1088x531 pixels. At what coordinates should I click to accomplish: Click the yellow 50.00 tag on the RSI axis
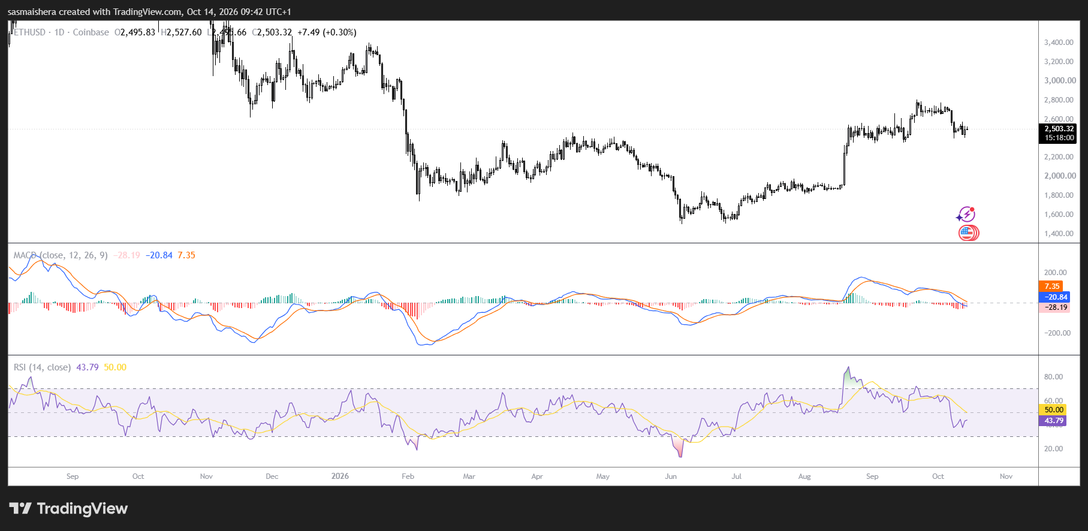pyautogui.click(x=1053, y=410)
